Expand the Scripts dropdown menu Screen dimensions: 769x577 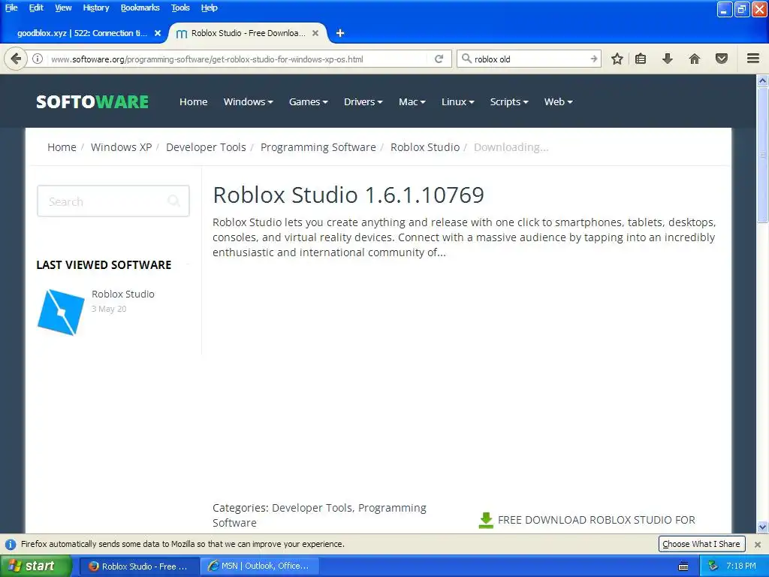coord(509,101)
